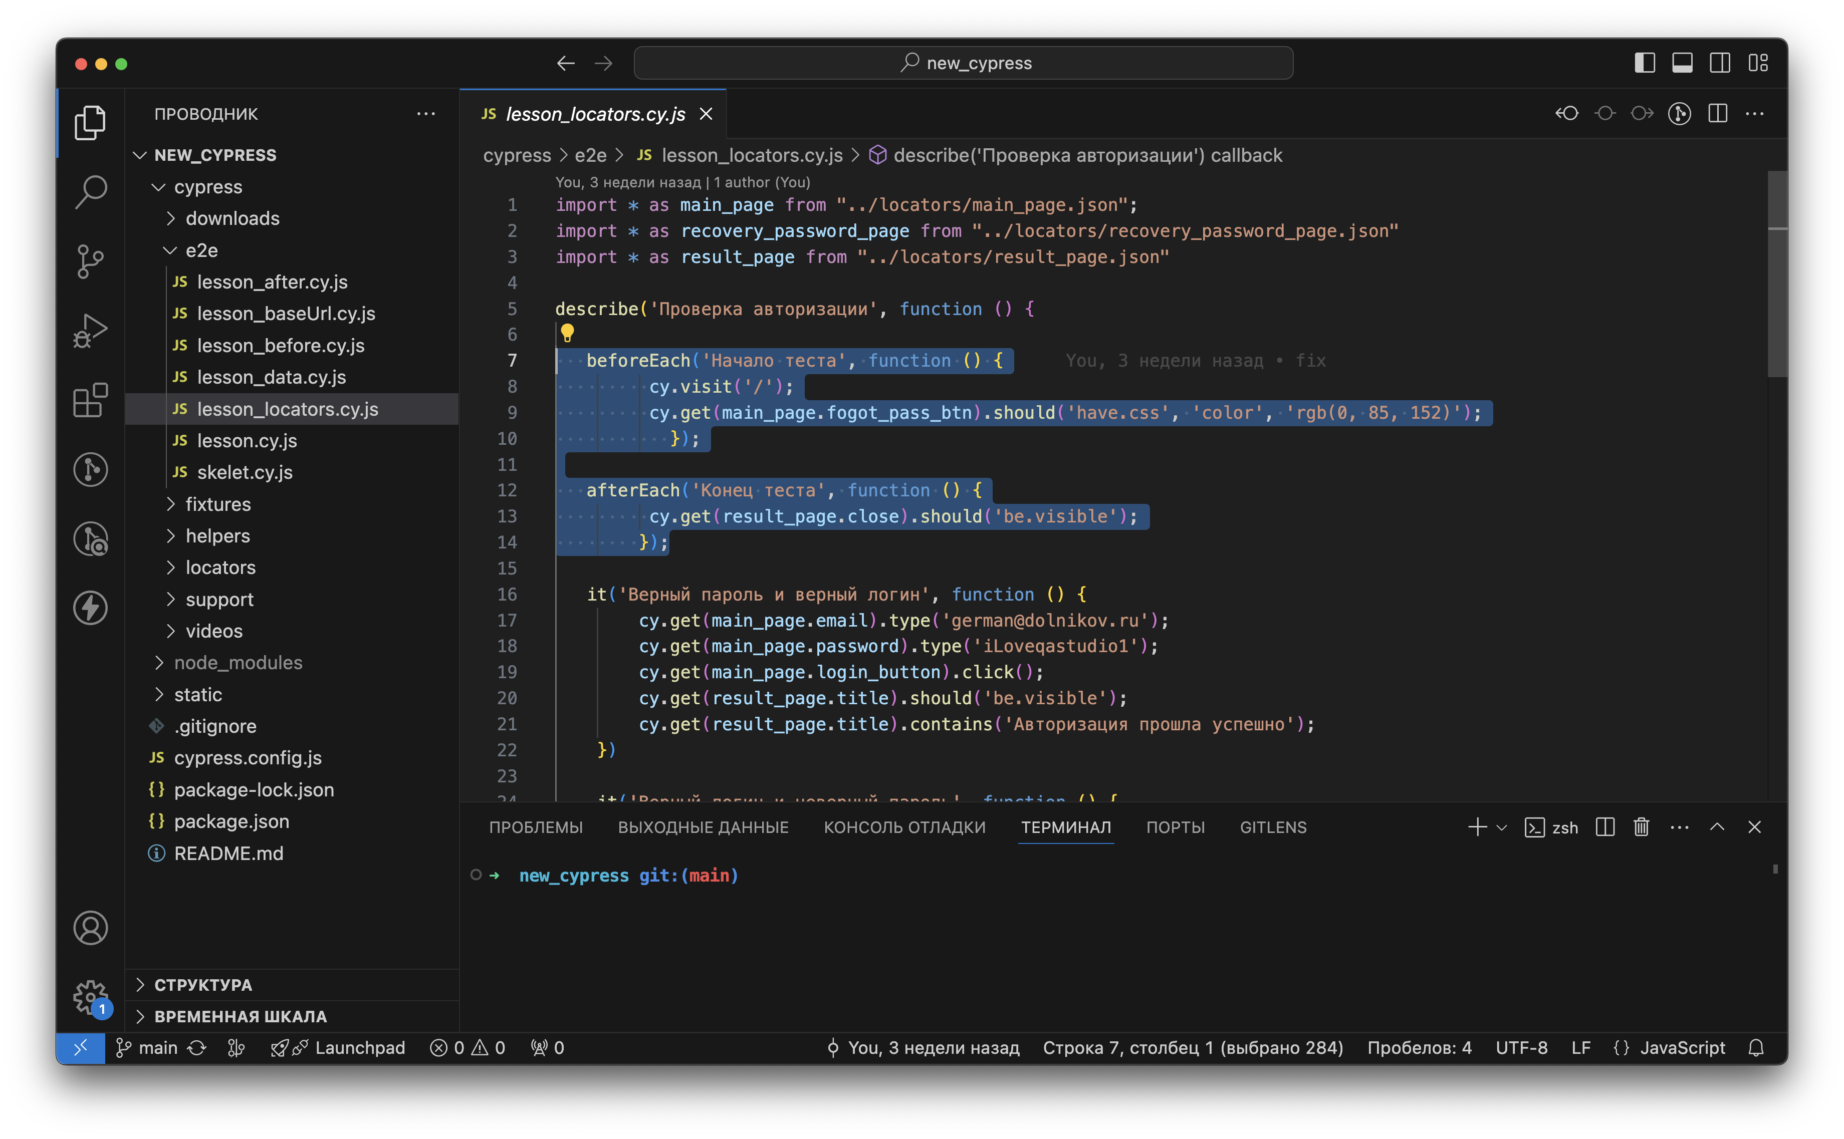Toggle the secondary side bar
This screenshot has width=1844, height=1139.
coord(1720,63)
